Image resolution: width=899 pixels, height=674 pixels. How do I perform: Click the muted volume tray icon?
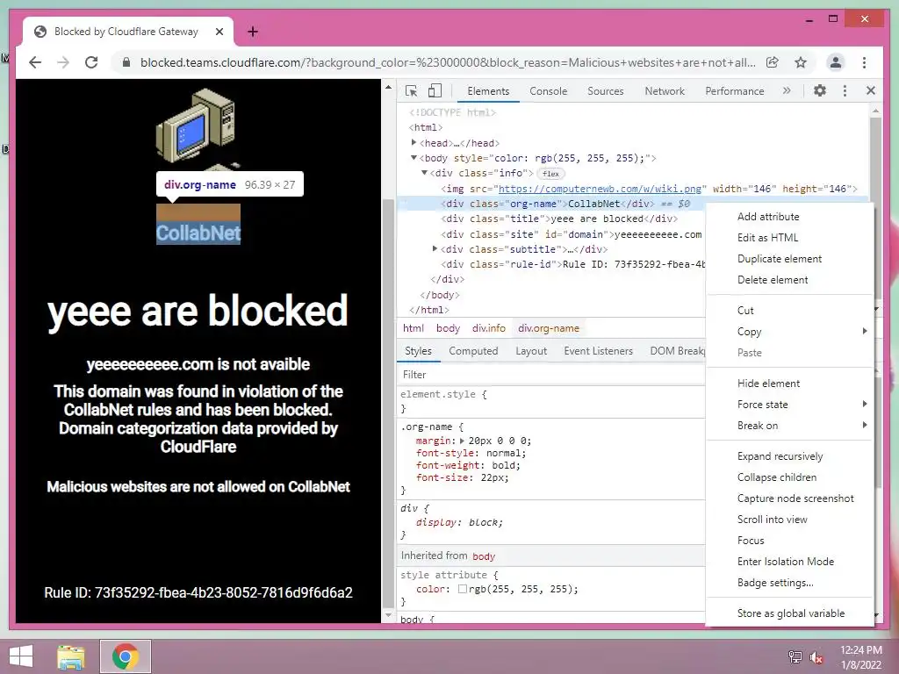tap(816, 656)
